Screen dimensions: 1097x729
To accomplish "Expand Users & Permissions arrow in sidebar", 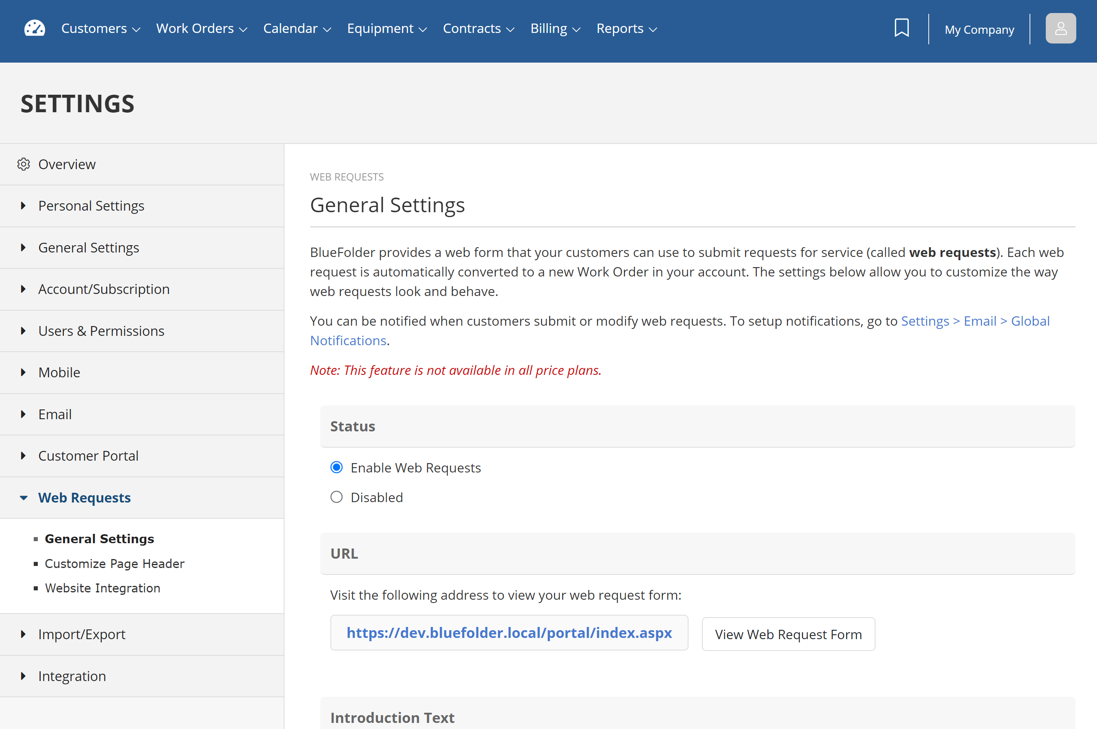I will [23, 331].
